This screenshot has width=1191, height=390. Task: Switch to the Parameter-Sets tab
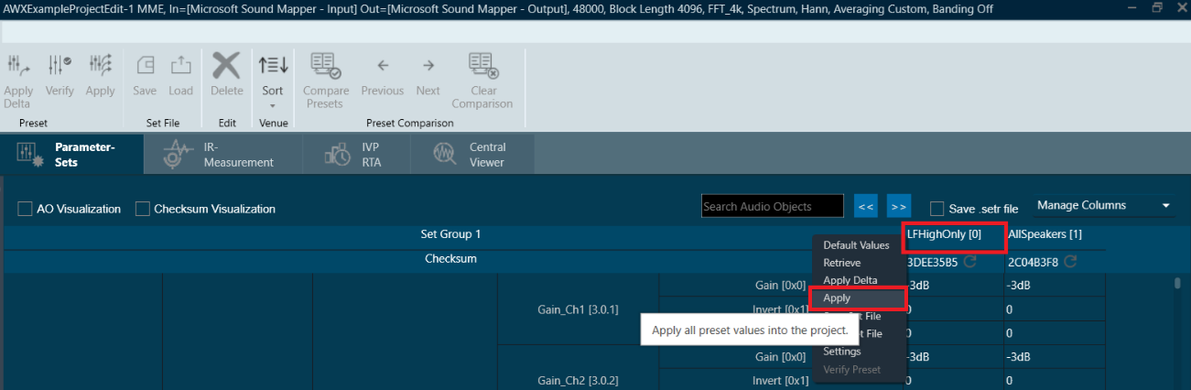point(71,154)
